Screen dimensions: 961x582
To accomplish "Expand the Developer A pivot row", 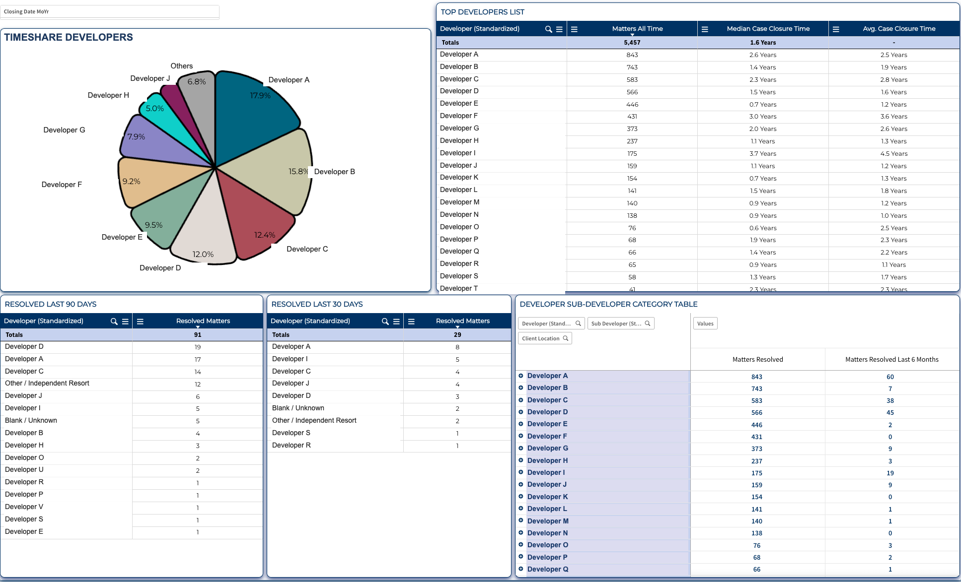I will coord(521,376).
